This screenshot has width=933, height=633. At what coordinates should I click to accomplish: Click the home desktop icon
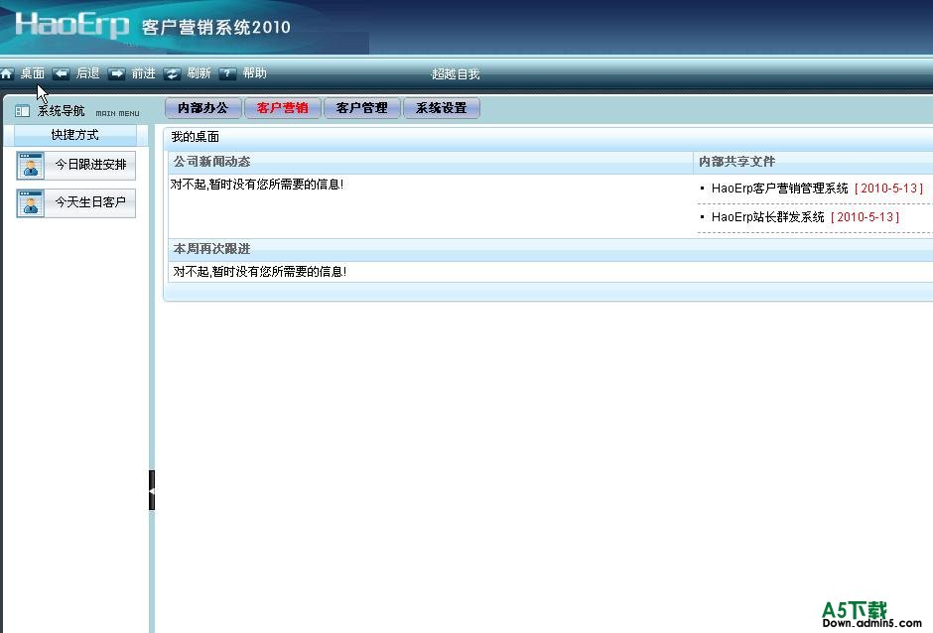coord(7,73)
